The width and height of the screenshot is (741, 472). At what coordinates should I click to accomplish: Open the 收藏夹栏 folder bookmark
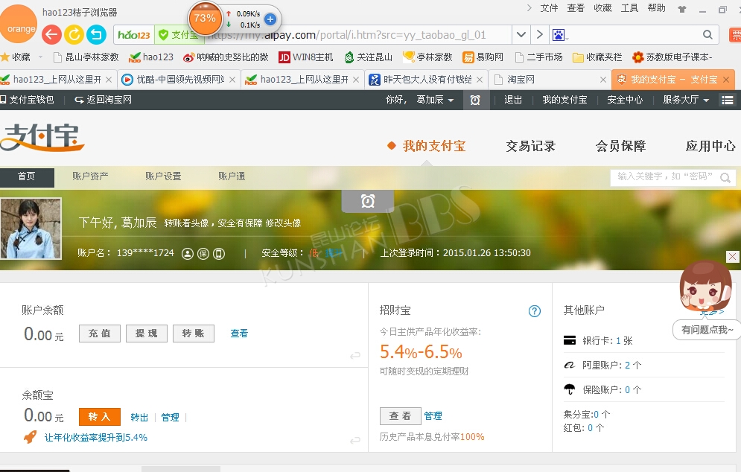[597, 57]
